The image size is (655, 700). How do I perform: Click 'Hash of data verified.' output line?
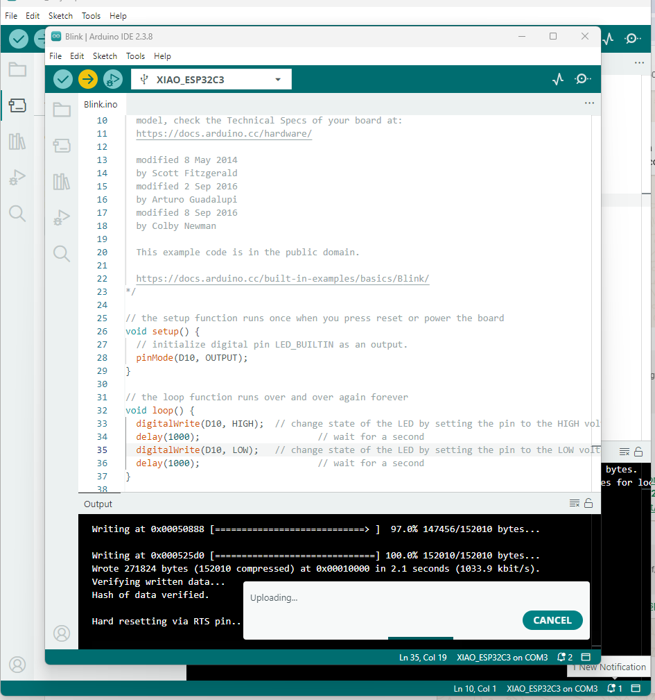click(150, 595)
